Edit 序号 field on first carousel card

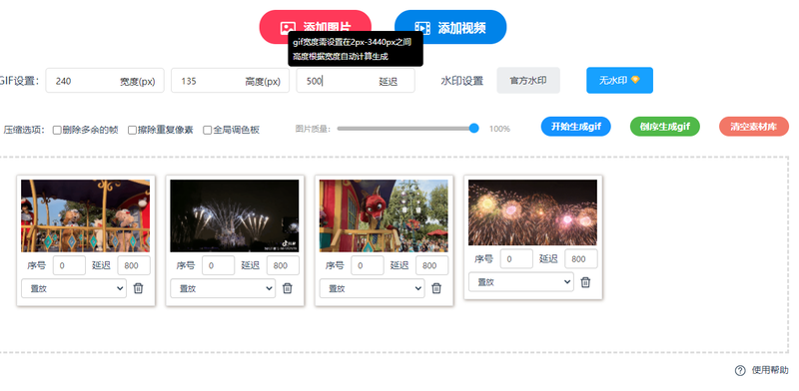tap(69, 265)
